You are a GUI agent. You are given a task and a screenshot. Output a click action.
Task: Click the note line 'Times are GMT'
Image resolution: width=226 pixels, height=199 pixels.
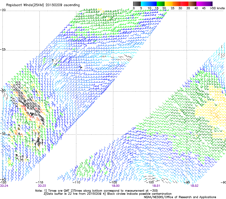tap(59, 191)
